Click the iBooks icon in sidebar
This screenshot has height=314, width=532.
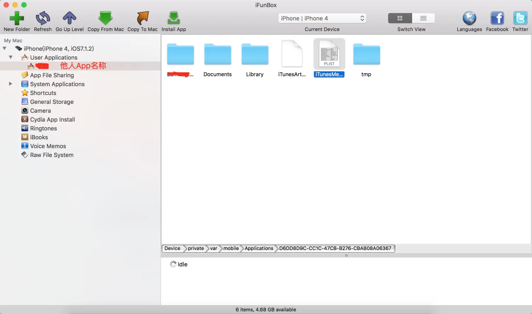coord(25,137)
